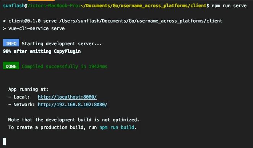This screenshot has width=253, height=148.
Task: Click the 'App running at:' heading
Action: pos(28,89)
